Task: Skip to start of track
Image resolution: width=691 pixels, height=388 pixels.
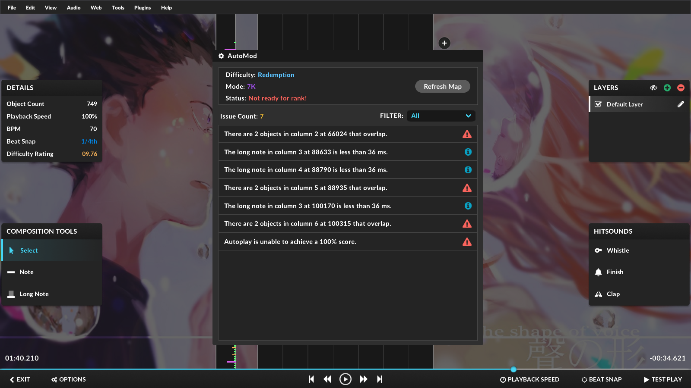Action: click(x=311, y=379)
